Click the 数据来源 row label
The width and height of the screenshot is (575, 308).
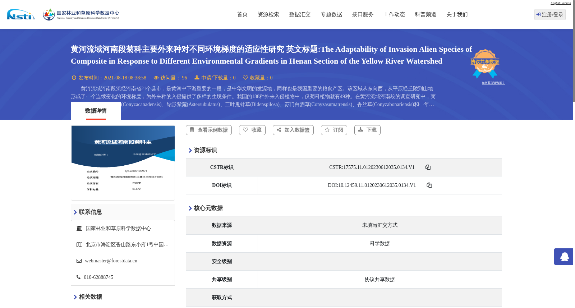pos(222,225)
